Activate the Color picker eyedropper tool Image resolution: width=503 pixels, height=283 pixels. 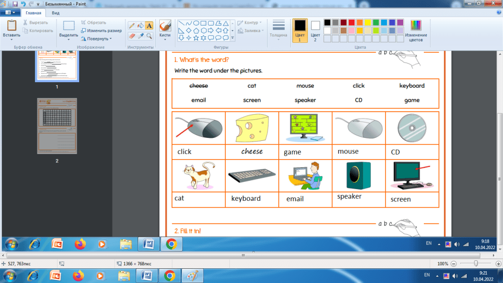(x=140, y=36)
